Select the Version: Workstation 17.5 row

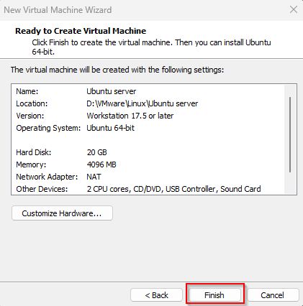pyautogui.click(x=148, y=116)
